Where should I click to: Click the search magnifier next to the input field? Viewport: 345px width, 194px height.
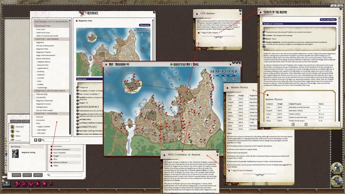(x=42, y=140)
